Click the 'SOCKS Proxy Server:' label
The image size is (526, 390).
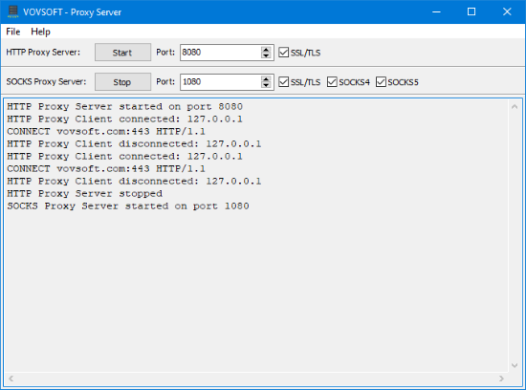tap(46, 82)
